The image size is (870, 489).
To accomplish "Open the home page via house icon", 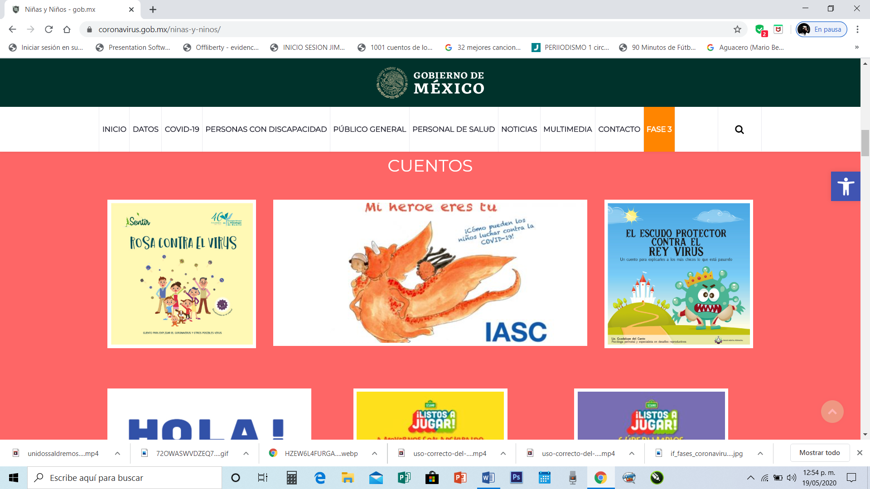I will pyautogui.click(x=67, y=29).
